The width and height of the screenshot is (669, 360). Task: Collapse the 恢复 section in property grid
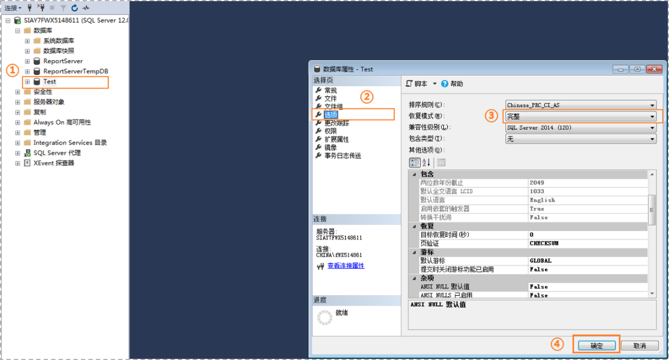(414, 226)
